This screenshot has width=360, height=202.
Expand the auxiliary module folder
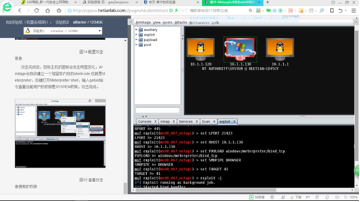(x=136, y=30)
